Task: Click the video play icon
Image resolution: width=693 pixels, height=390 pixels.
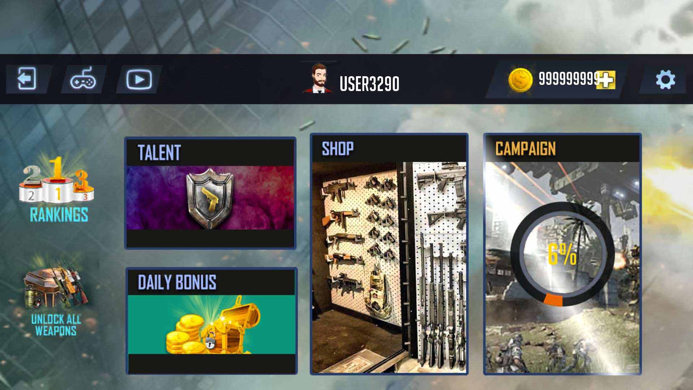Action: (x=139, y=79)
